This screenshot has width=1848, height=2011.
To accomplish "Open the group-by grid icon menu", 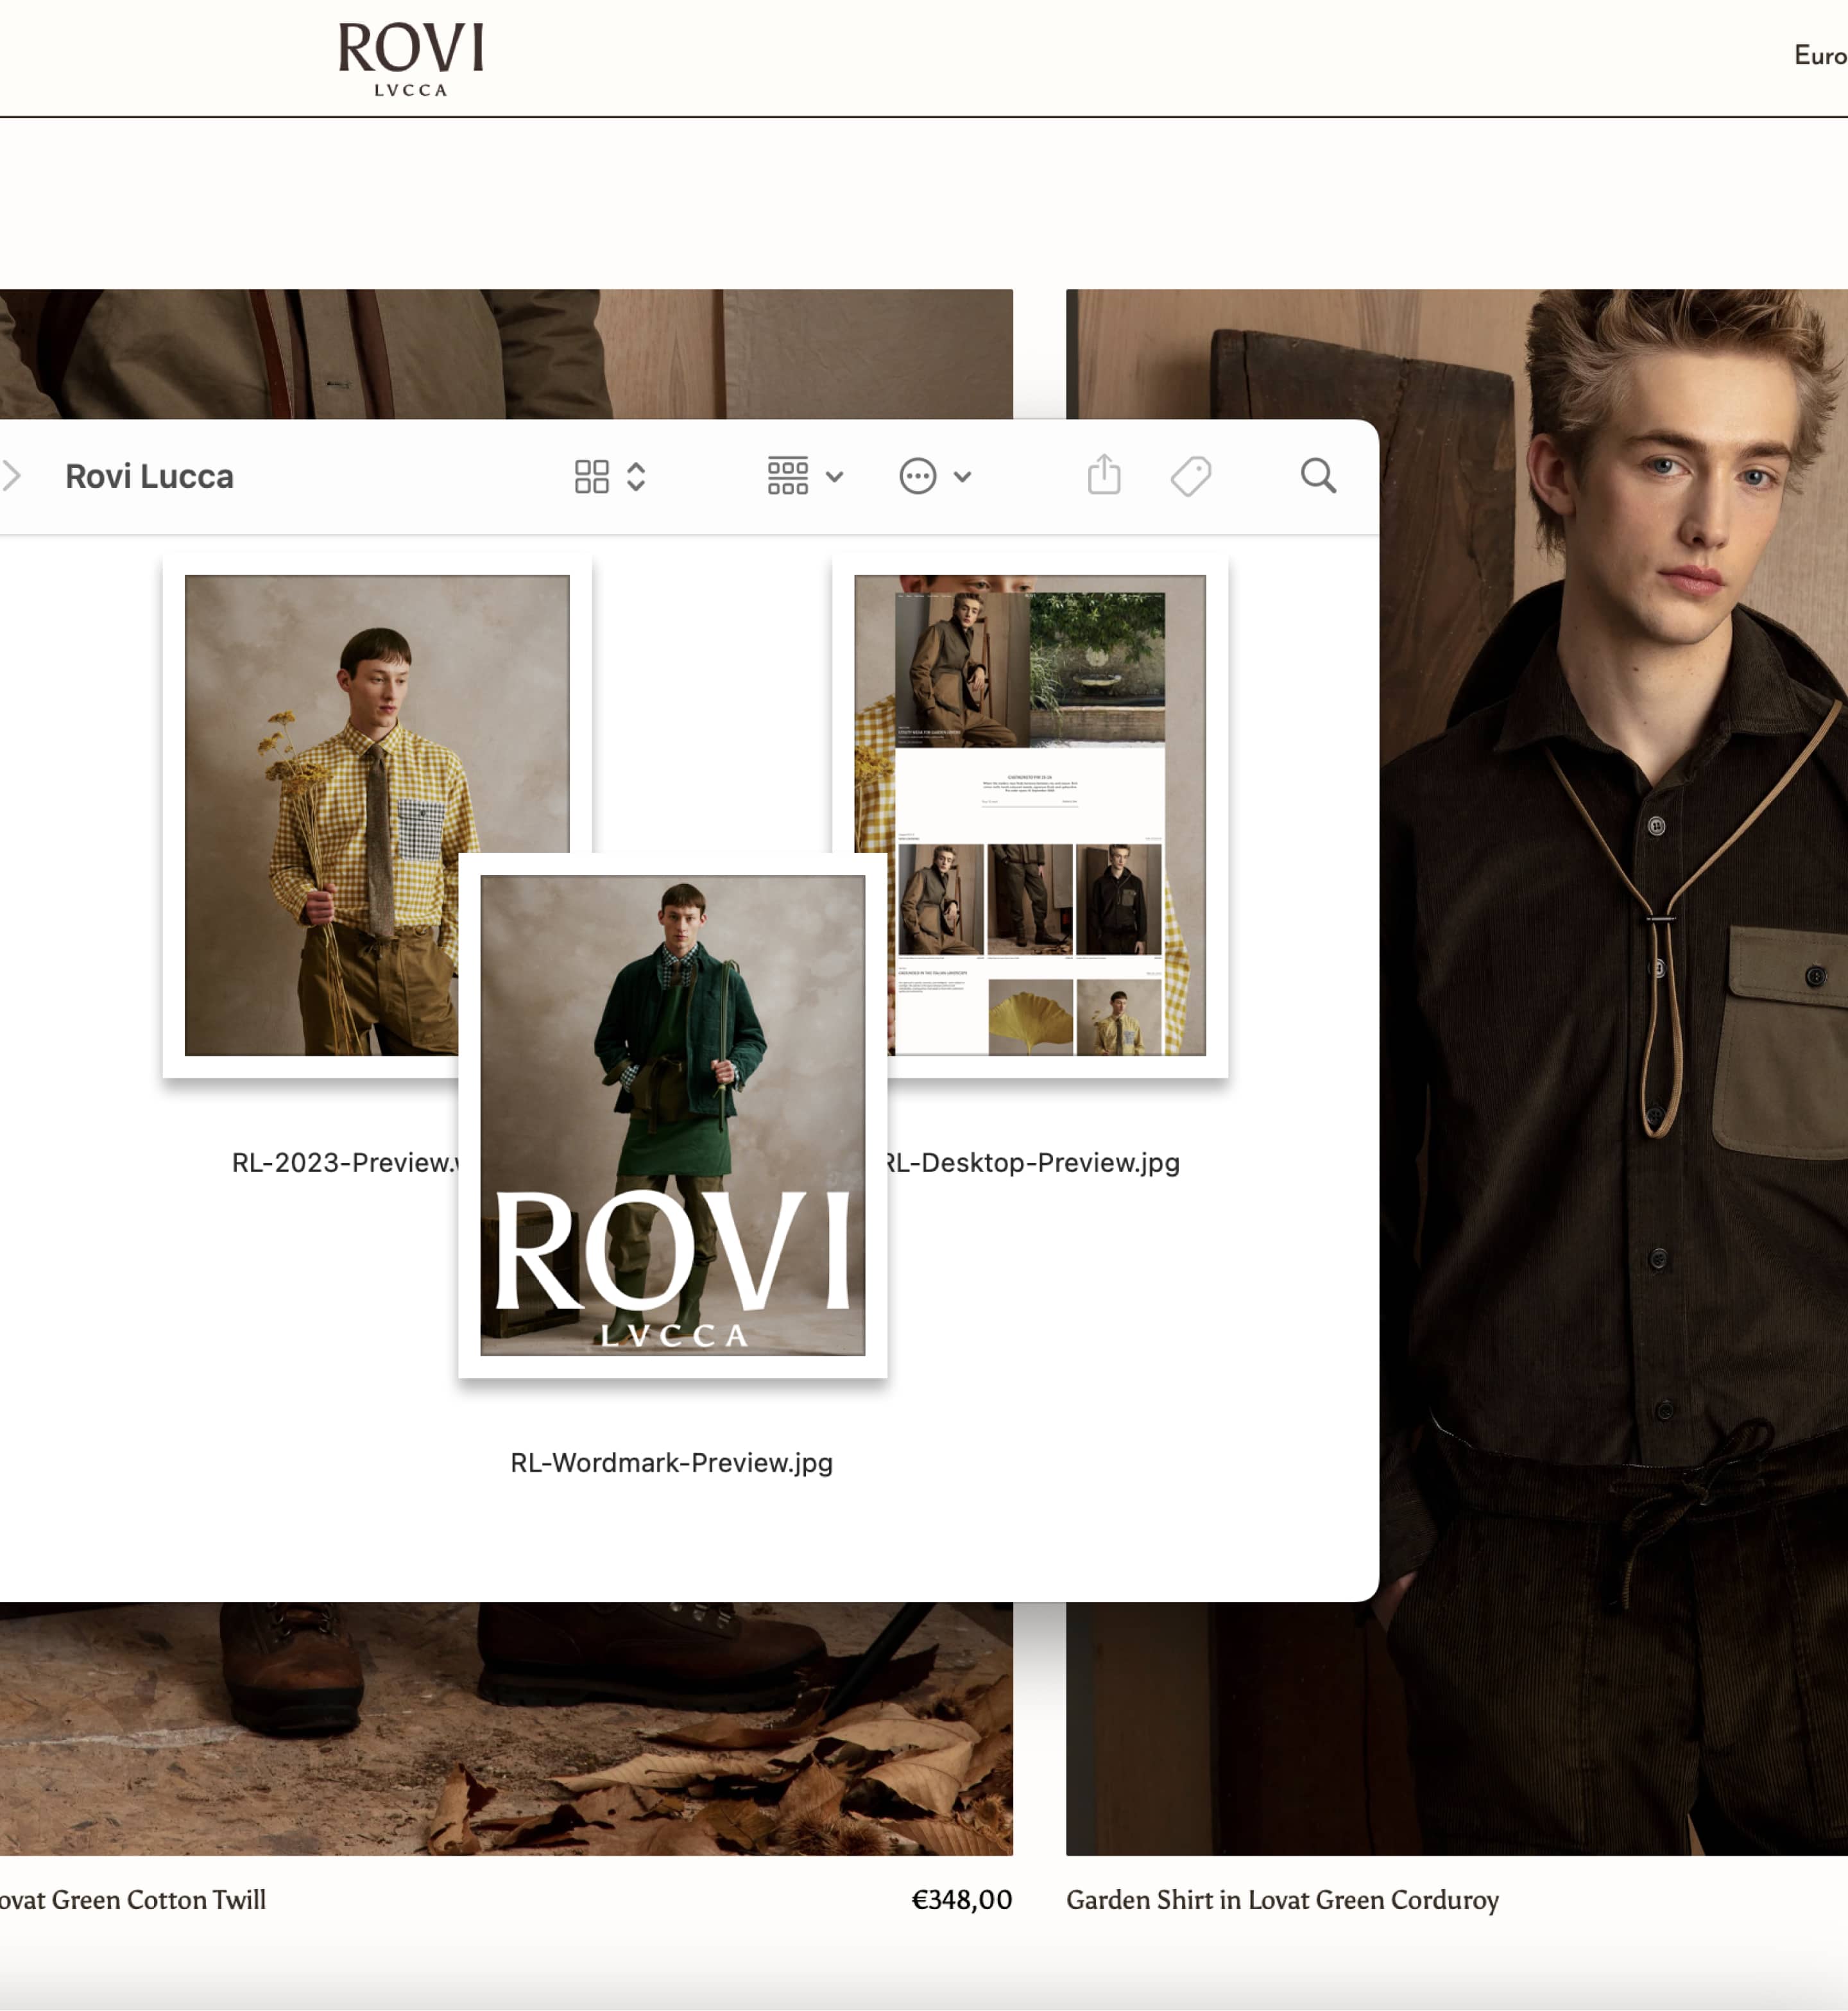I will pyautogui.click(x=787, y=476).
